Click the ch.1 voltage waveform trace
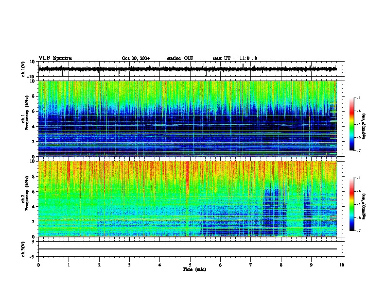 tap(188, 69)
